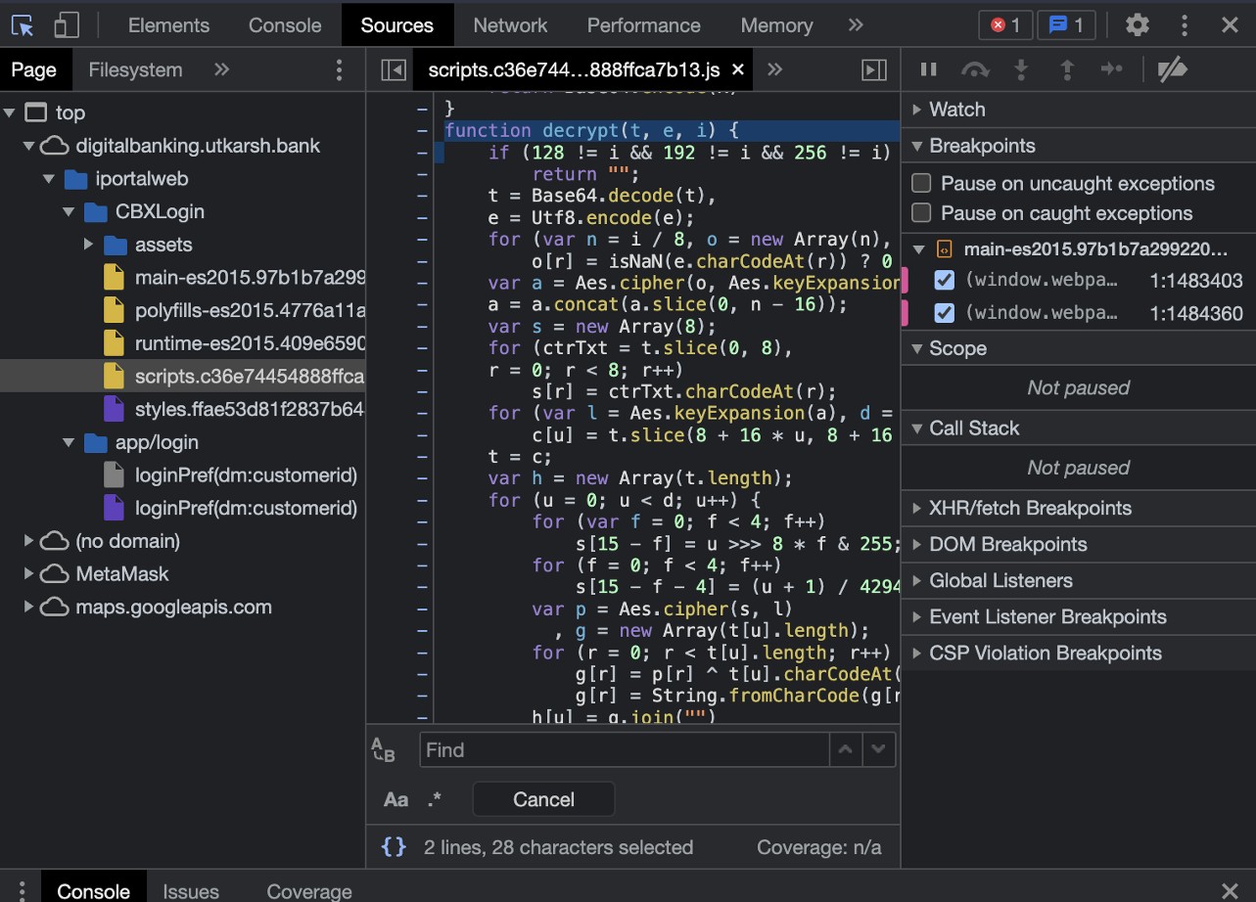The width and height of the screenshot is (1256, 902).
Task: Expand the MetaMask domain node
Action: 29,573
